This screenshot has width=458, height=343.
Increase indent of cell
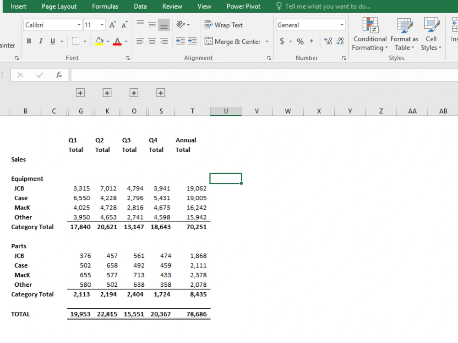pos(192,42)
